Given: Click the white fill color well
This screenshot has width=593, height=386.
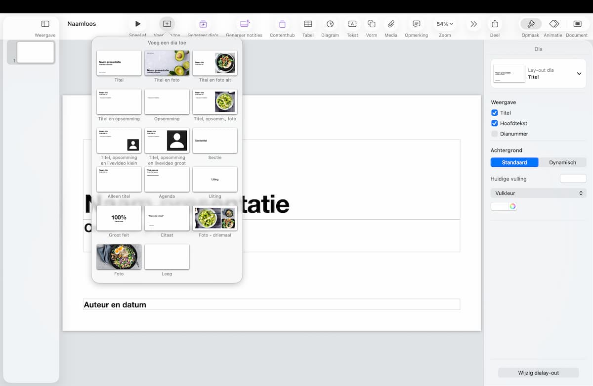Looking at the screenshot, I should pyautogui.click(x=500, y=206).
